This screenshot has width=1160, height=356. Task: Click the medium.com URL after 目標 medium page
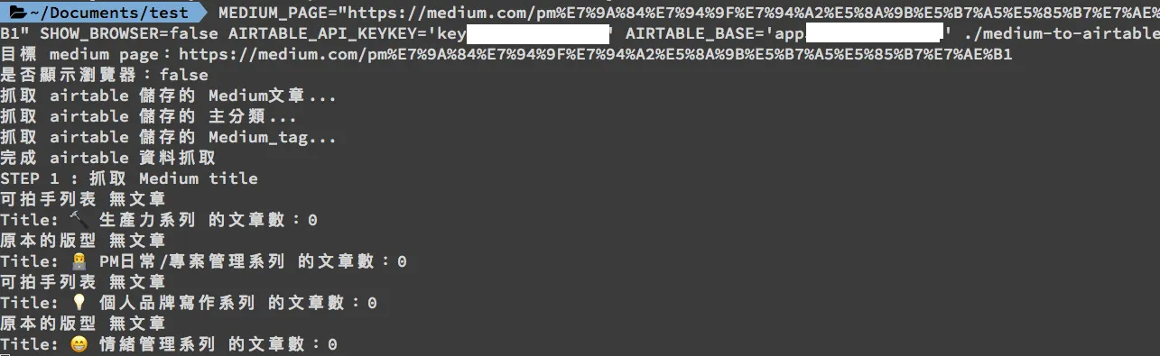point(596,54)
